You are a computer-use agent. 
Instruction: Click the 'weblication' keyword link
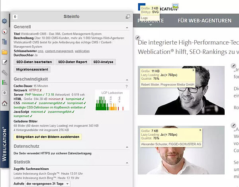[82, 51]
